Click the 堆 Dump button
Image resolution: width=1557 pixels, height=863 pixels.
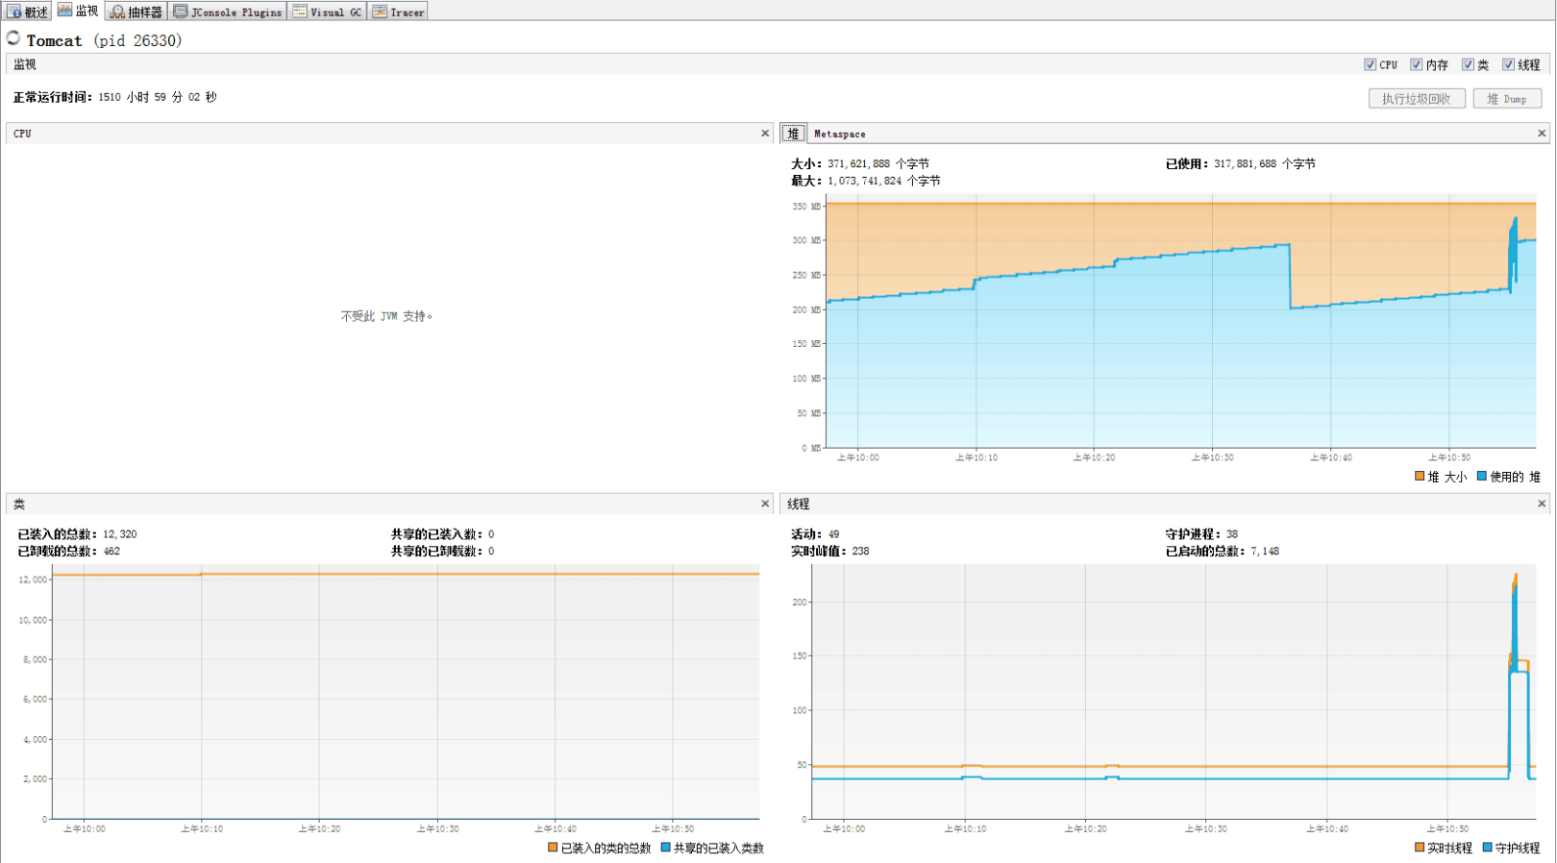[1507, 98]
